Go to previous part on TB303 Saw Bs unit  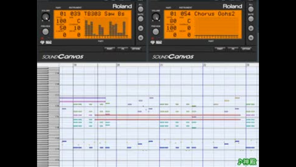click(x=141, y=38)
